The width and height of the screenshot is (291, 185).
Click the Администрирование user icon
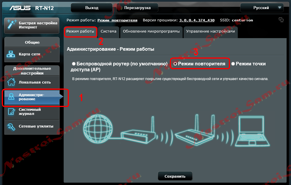point(11,97)
